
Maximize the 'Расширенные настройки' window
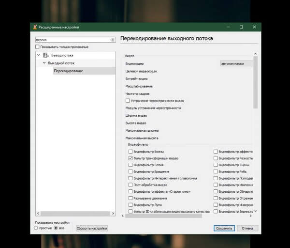[241, 27]
